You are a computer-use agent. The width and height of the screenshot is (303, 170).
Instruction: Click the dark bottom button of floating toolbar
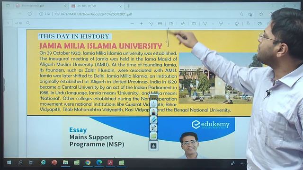point(153,146)
